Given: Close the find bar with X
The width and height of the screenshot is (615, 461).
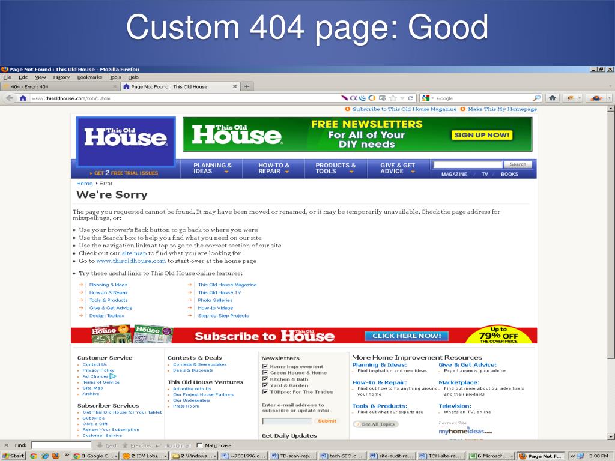Looking at the screenshot, I should tap(6, 445).
